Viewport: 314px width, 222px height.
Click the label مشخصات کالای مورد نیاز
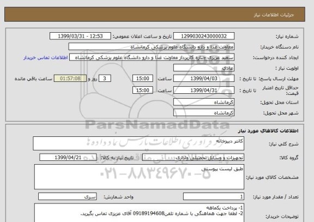coord(272,177)
